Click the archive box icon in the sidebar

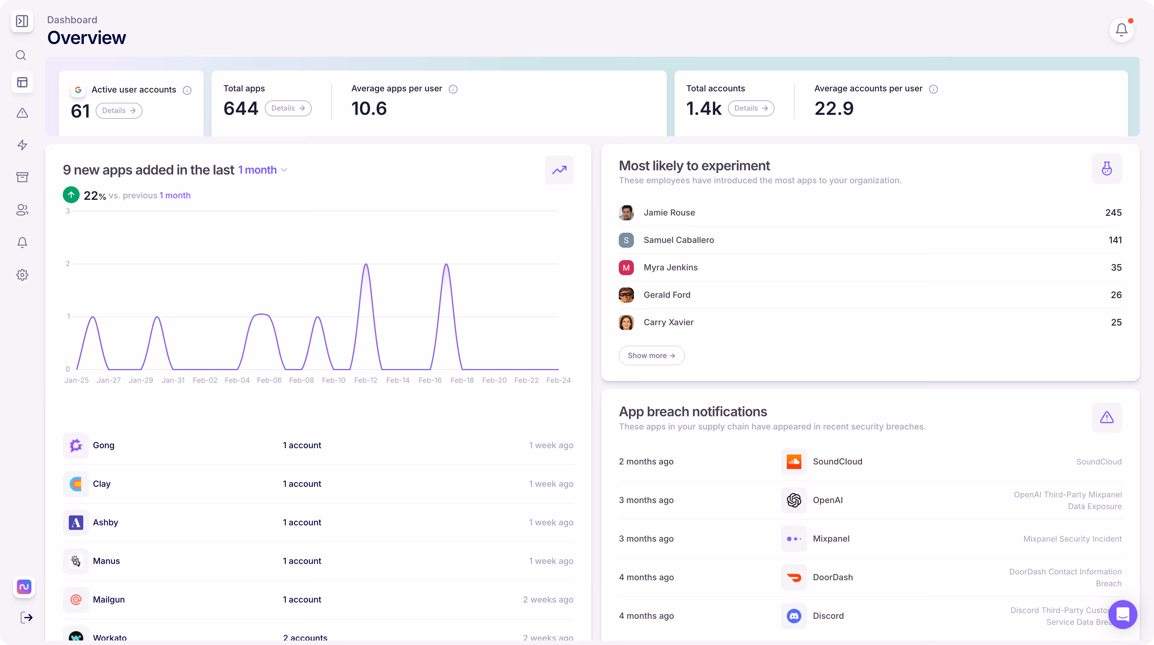click(x=21, y=177)
